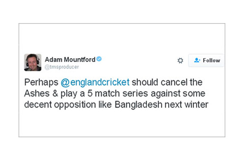Click the word Bangladesh in tweet
Viewport: 248px width, 165px height.
pyautogui.click(x=138, y=105)
